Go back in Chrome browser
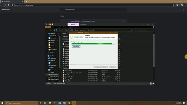Image resolution: width=187 pixels, height=105 pixels. coord(2,5)
